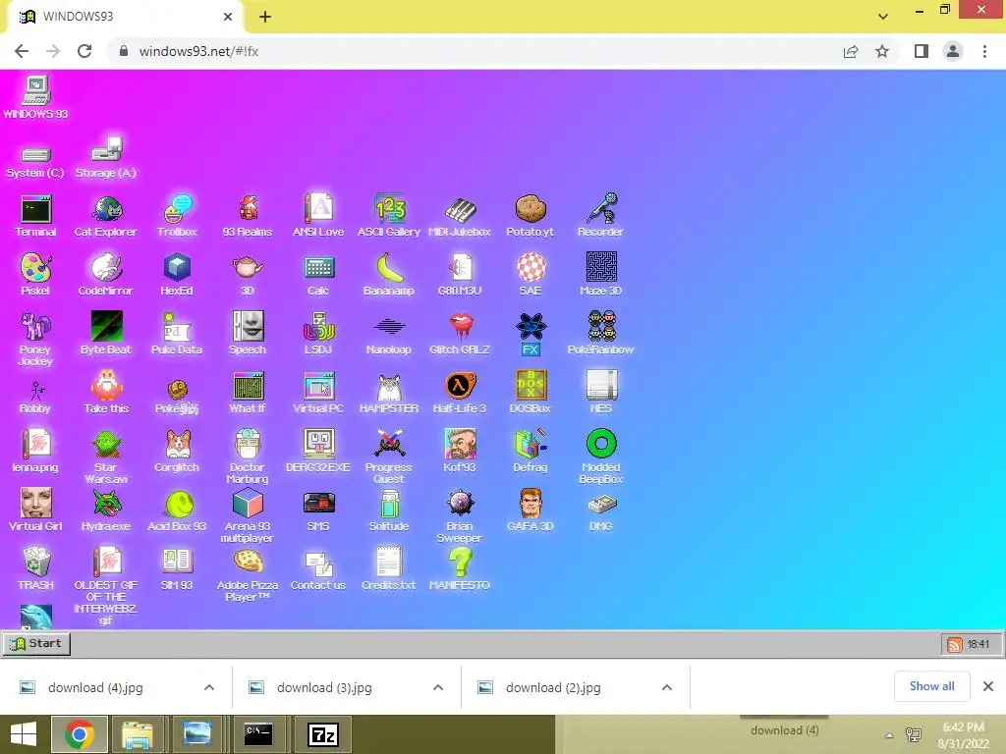Open Star Wars.avi Yoda icon
Image resolution: width=1006 pixels, height=754 pixels.
point(106,457)
